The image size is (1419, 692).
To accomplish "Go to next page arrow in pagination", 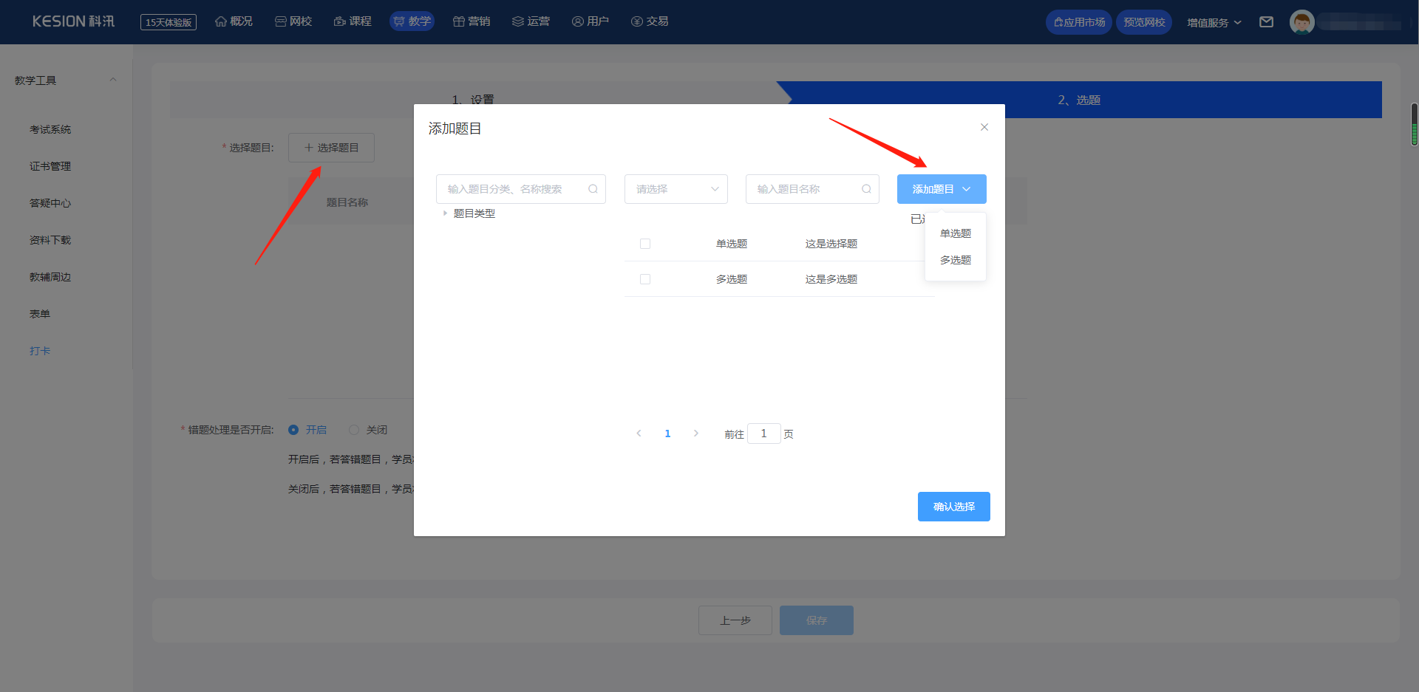I will click(x=695, y=434).
